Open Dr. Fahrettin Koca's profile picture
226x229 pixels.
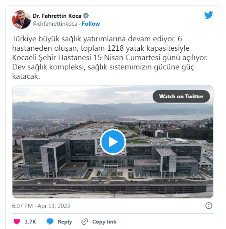[x=21, y=20]
